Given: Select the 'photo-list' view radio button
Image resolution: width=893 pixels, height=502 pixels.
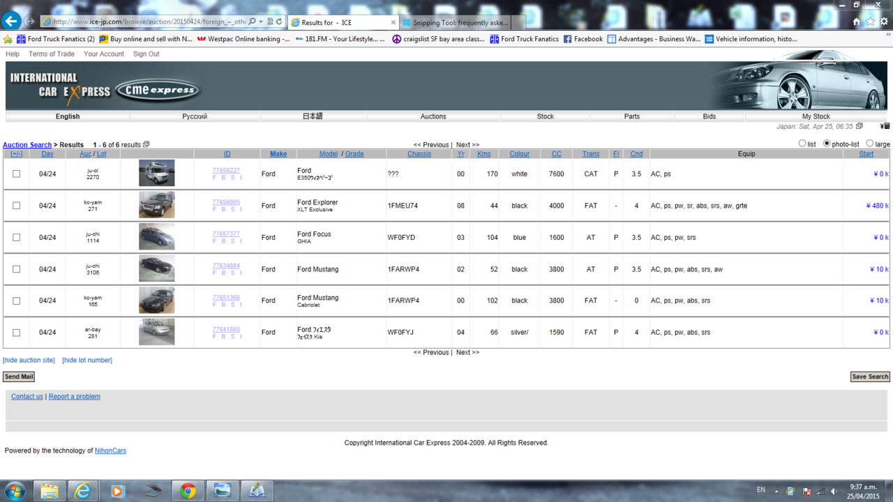Looking at the screenshot, I should click(x=827, y=144).
